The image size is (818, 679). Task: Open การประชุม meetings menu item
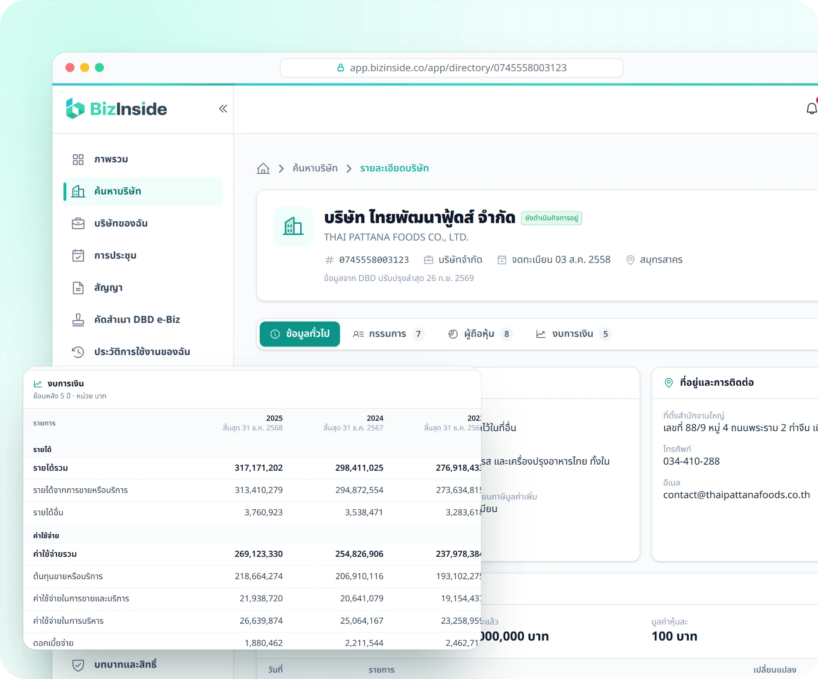pos(143,256)
